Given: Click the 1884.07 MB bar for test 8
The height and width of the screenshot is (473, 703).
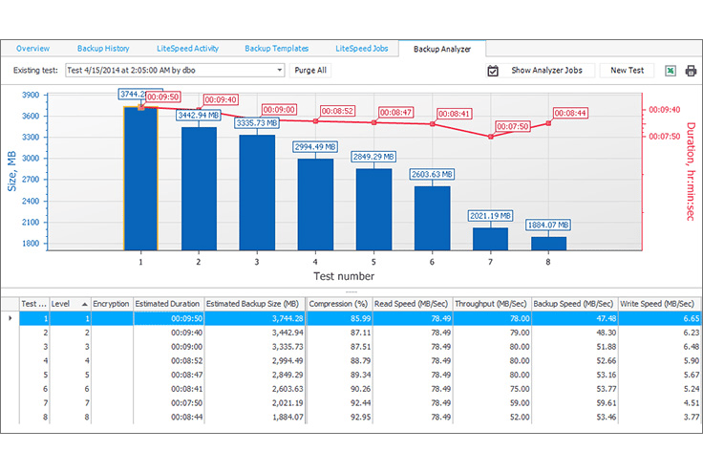Looking at the screenshot, I should pos(549,243).
